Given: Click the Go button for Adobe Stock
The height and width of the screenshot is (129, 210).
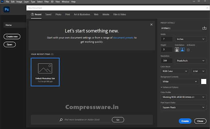Looking at the screenshot, I should 118,120.
